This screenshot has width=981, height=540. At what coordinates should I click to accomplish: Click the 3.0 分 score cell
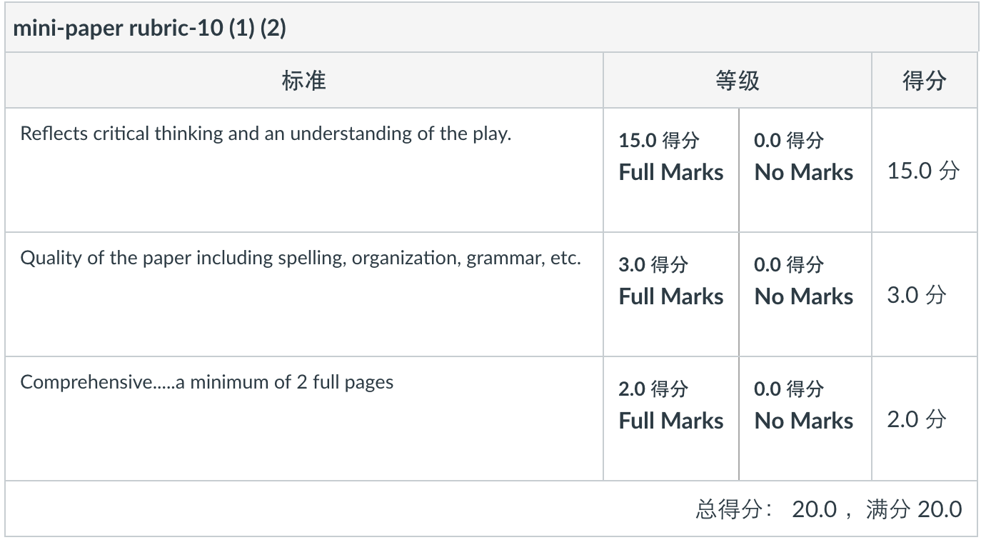click(x=917, y=295)
